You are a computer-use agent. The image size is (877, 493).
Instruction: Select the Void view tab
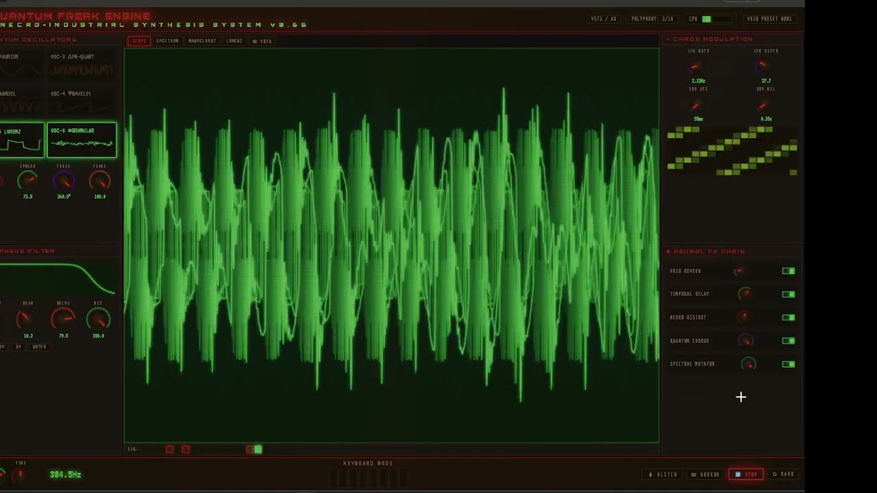coord(262,41)
